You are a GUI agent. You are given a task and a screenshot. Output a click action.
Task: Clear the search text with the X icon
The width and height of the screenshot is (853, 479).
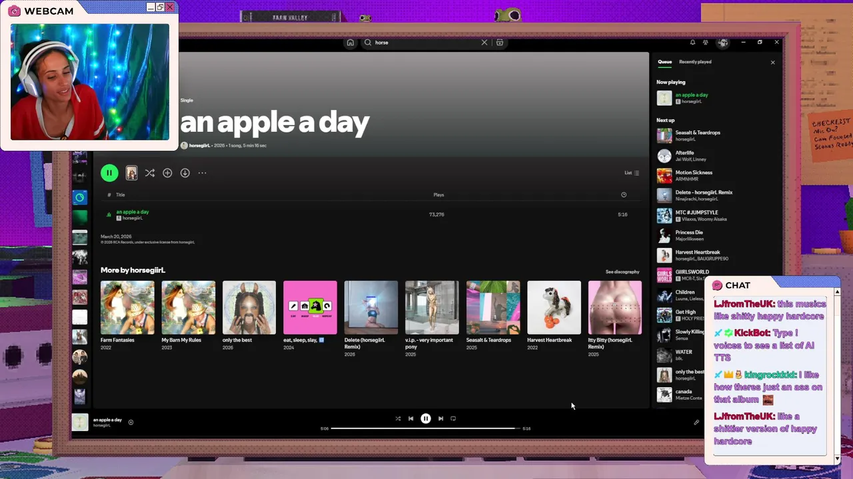(484, 43)
